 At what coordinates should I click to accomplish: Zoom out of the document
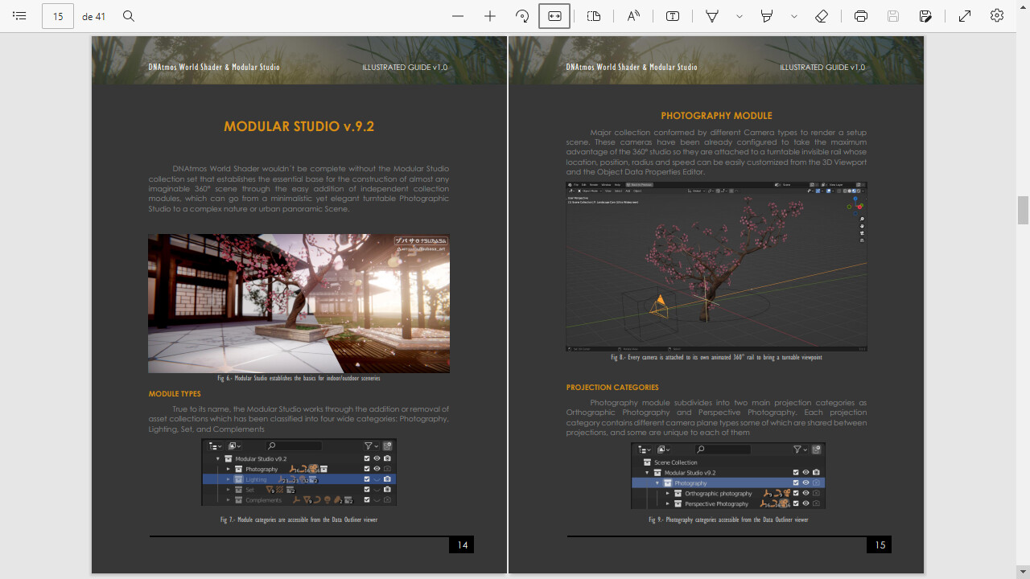pos(457,16)
